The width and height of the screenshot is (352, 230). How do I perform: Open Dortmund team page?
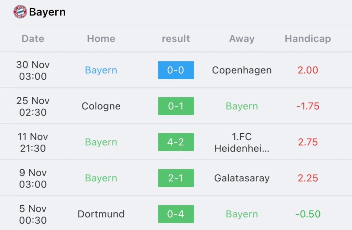click(101, 214)
